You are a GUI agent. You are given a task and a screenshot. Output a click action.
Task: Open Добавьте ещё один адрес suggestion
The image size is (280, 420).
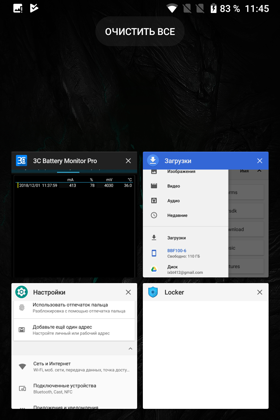point(74,330)
